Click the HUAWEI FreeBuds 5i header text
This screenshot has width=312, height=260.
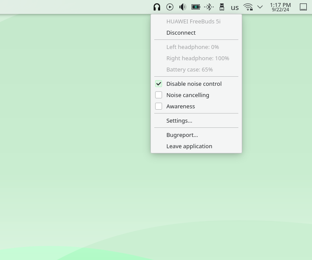193,21
